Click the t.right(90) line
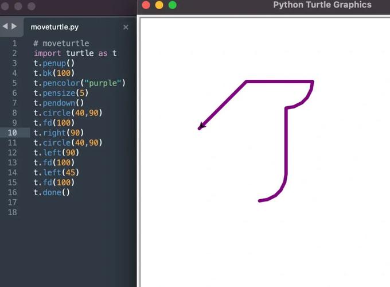 58,133
